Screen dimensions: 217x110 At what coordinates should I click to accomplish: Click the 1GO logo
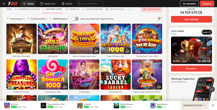click(x=13, y=4)
